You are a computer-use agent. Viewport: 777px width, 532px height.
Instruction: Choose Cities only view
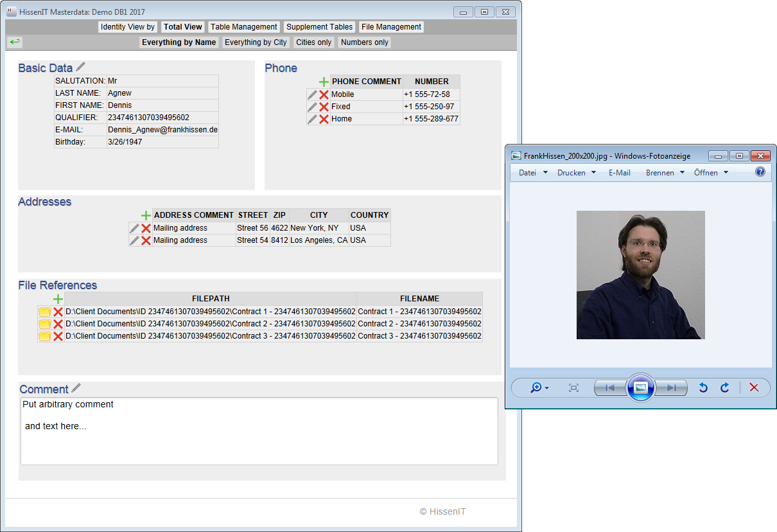(314, 42)
